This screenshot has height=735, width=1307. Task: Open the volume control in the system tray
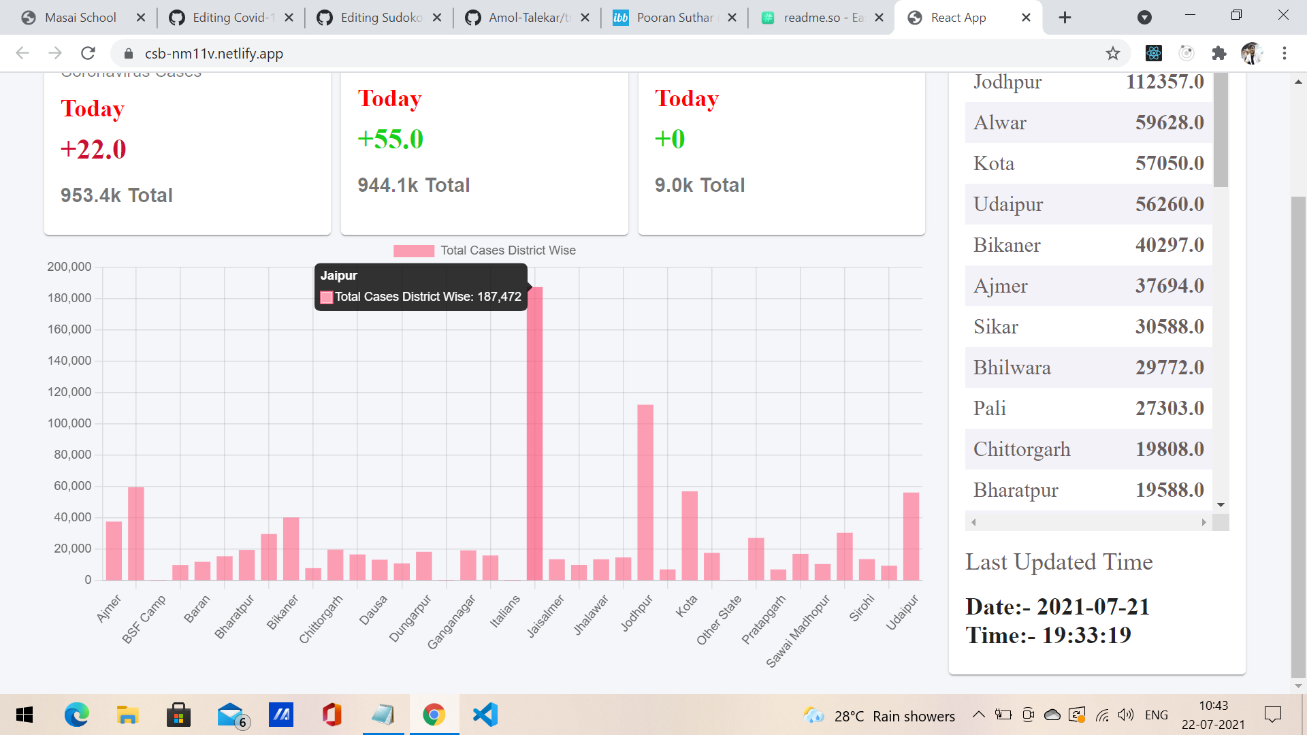pos(1126,715)
